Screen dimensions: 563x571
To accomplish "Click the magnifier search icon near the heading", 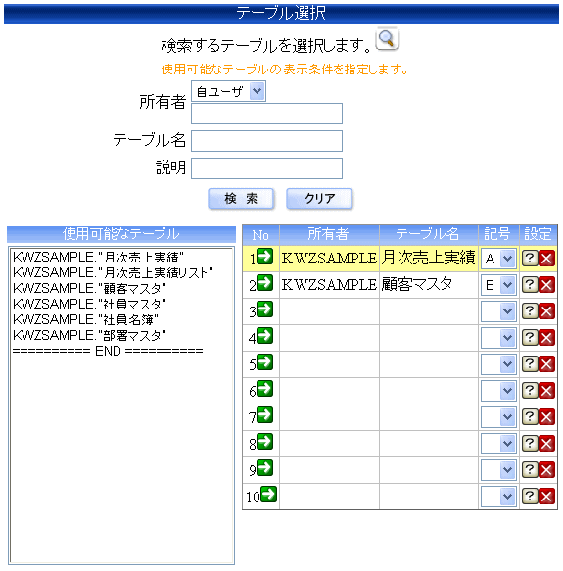I will point(387,38).
